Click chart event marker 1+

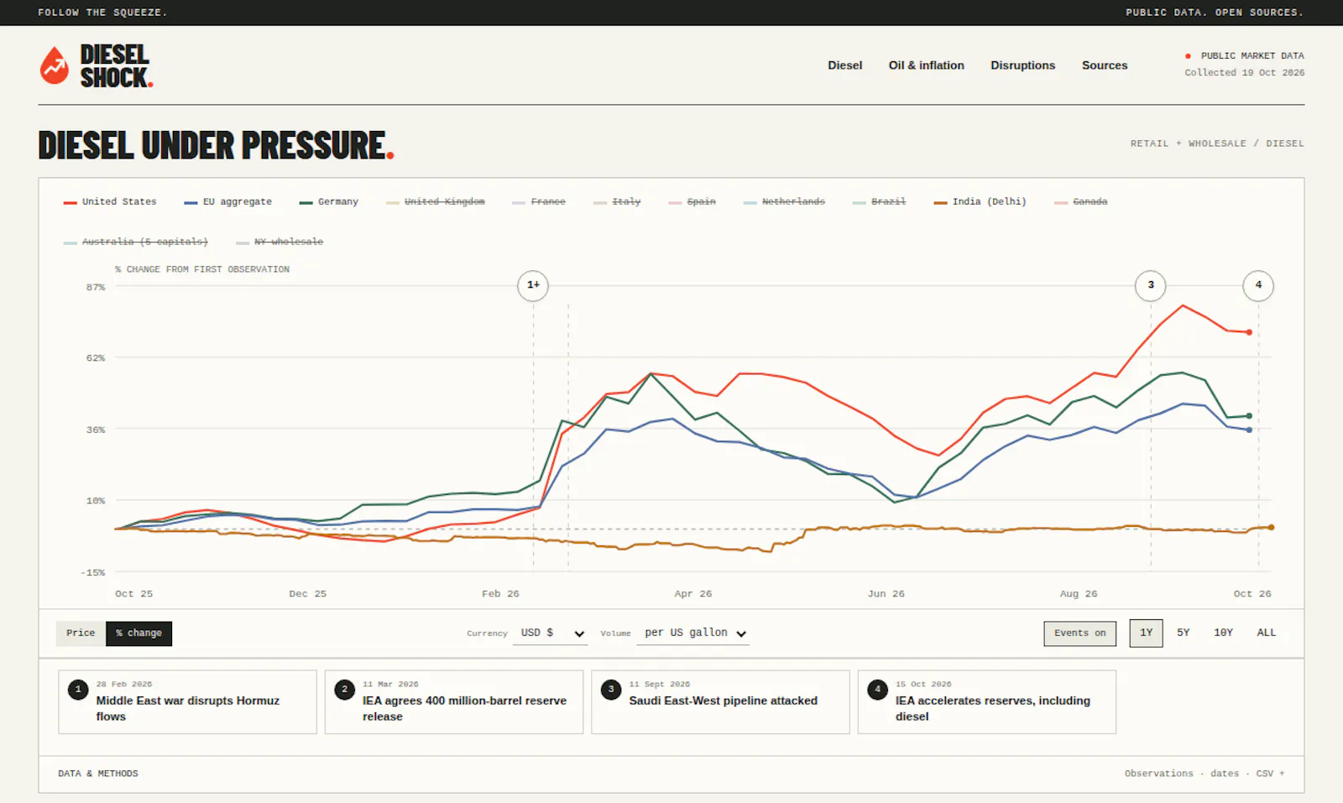(533, 285)
